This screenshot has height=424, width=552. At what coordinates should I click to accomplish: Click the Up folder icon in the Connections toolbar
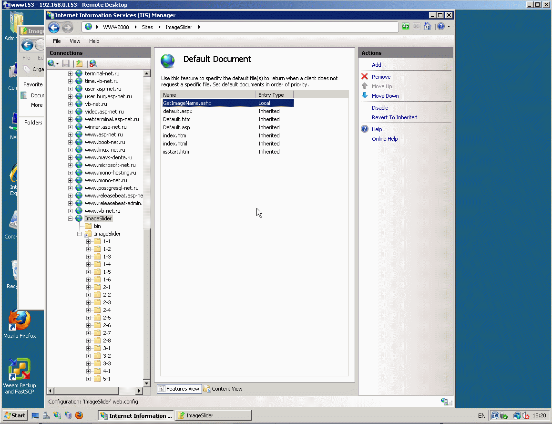coord(79,63)
